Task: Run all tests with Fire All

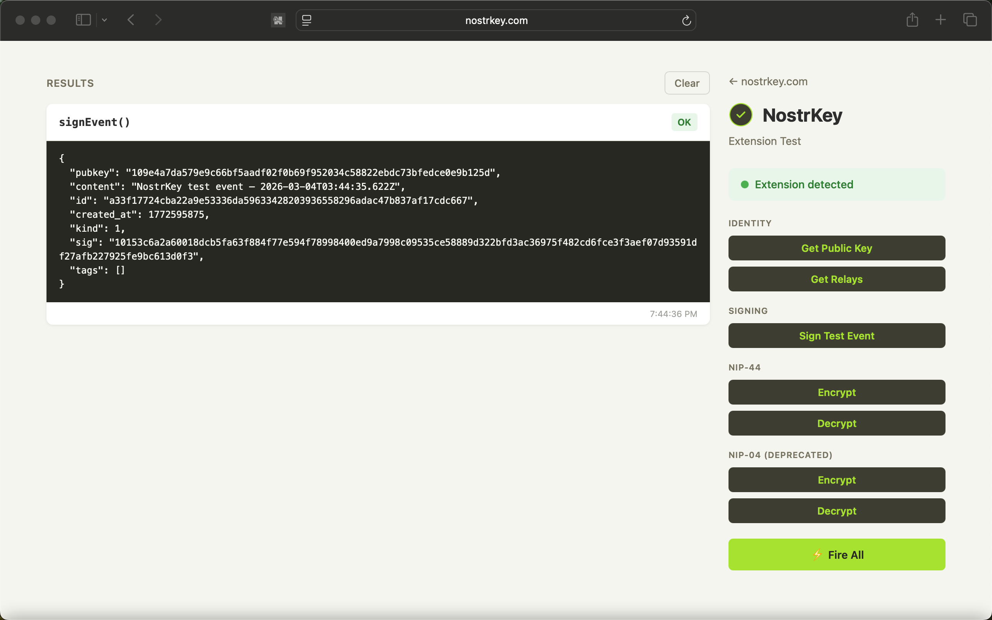Action: pos(837,555)
